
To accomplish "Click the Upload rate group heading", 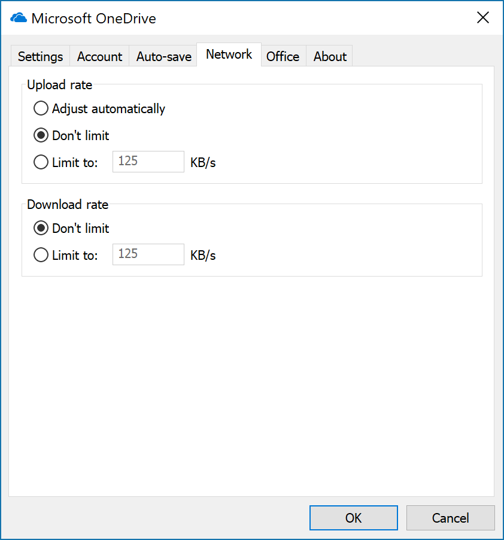I will tap(60, 85).
